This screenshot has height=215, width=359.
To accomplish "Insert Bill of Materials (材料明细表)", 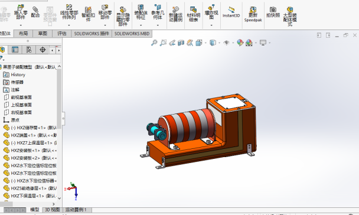I will point(194,14).
